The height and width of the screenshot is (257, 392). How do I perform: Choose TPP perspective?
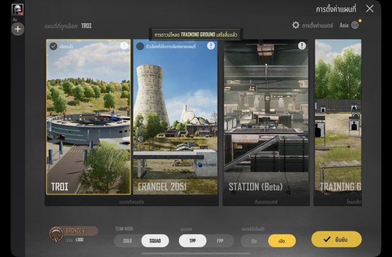(x=192, y=240)
